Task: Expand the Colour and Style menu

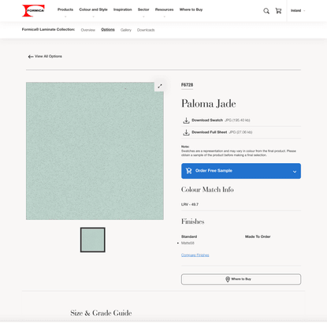Action: click(x=93, y=9)
